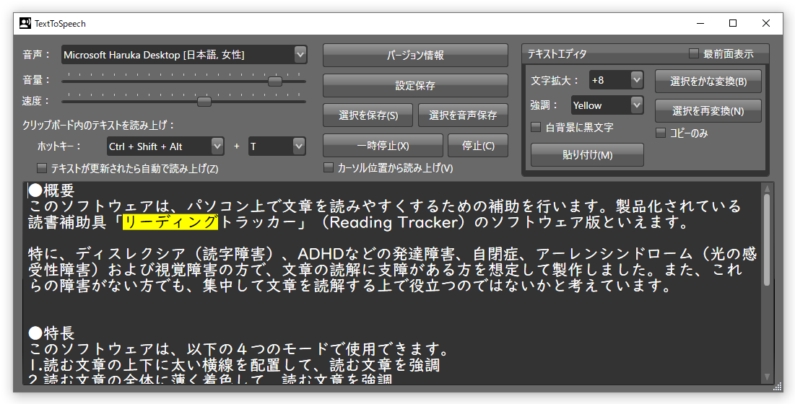Maximize the TextToSpeech window

(x=733, y=23)
